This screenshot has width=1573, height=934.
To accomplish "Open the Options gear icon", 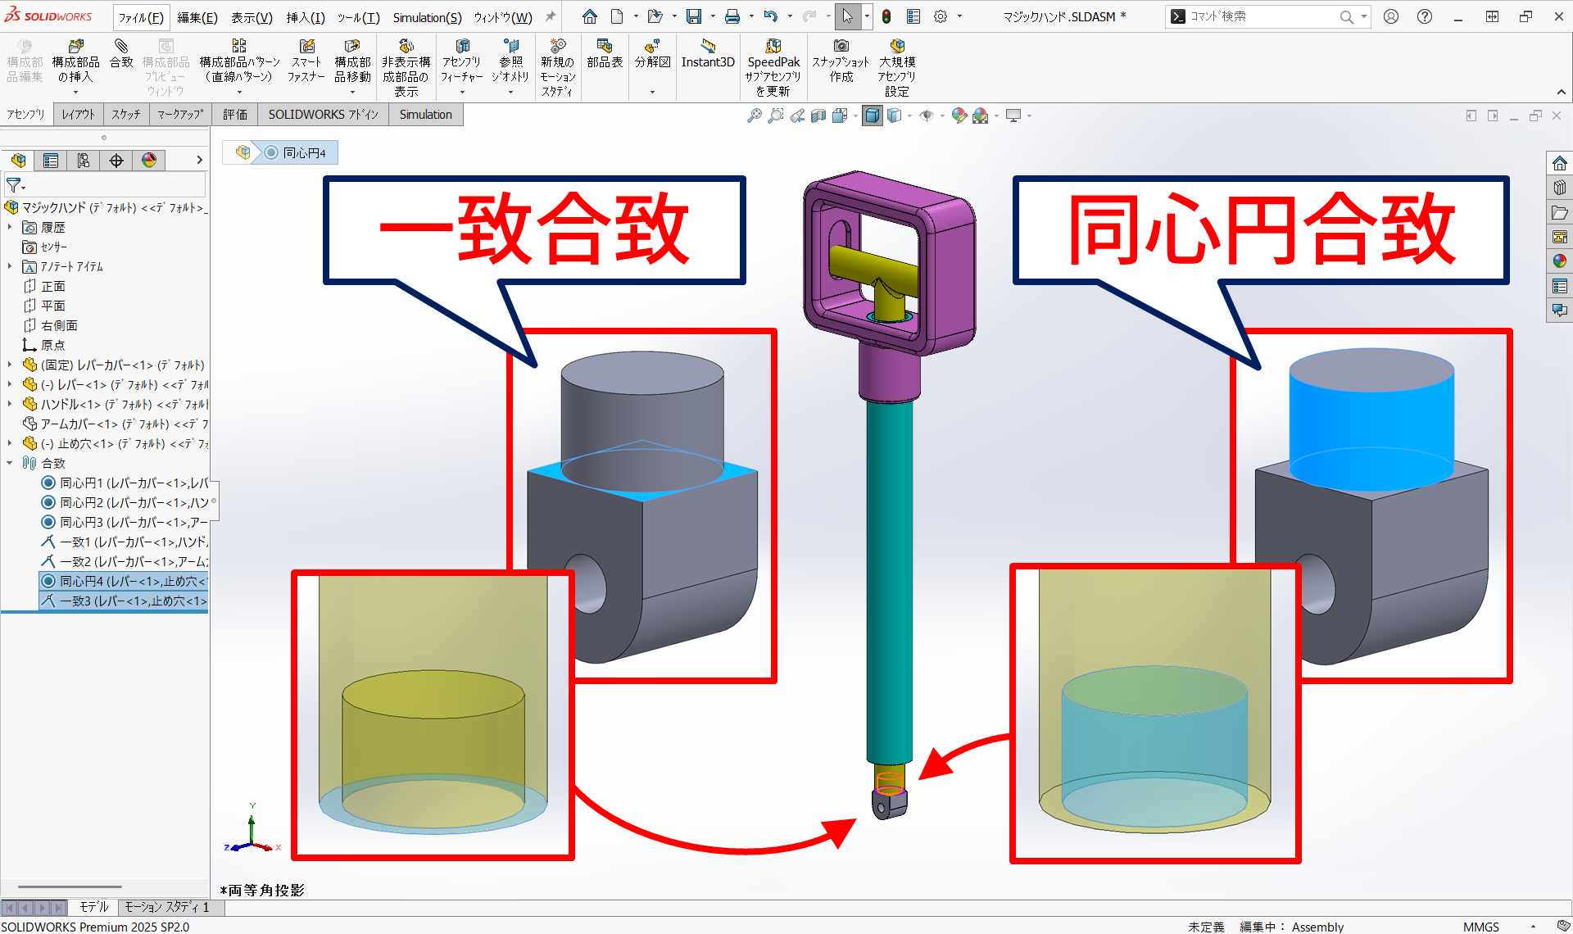I will (941, 16).
